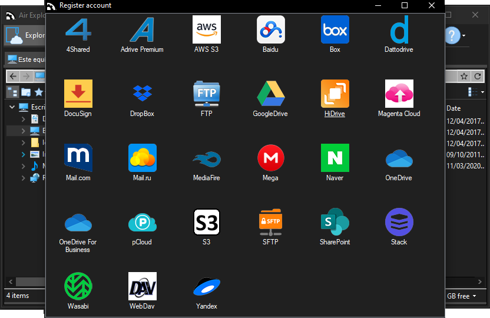Select the generic S3 service
Viewport: 490px width, 318px height.
click(207, 227)
